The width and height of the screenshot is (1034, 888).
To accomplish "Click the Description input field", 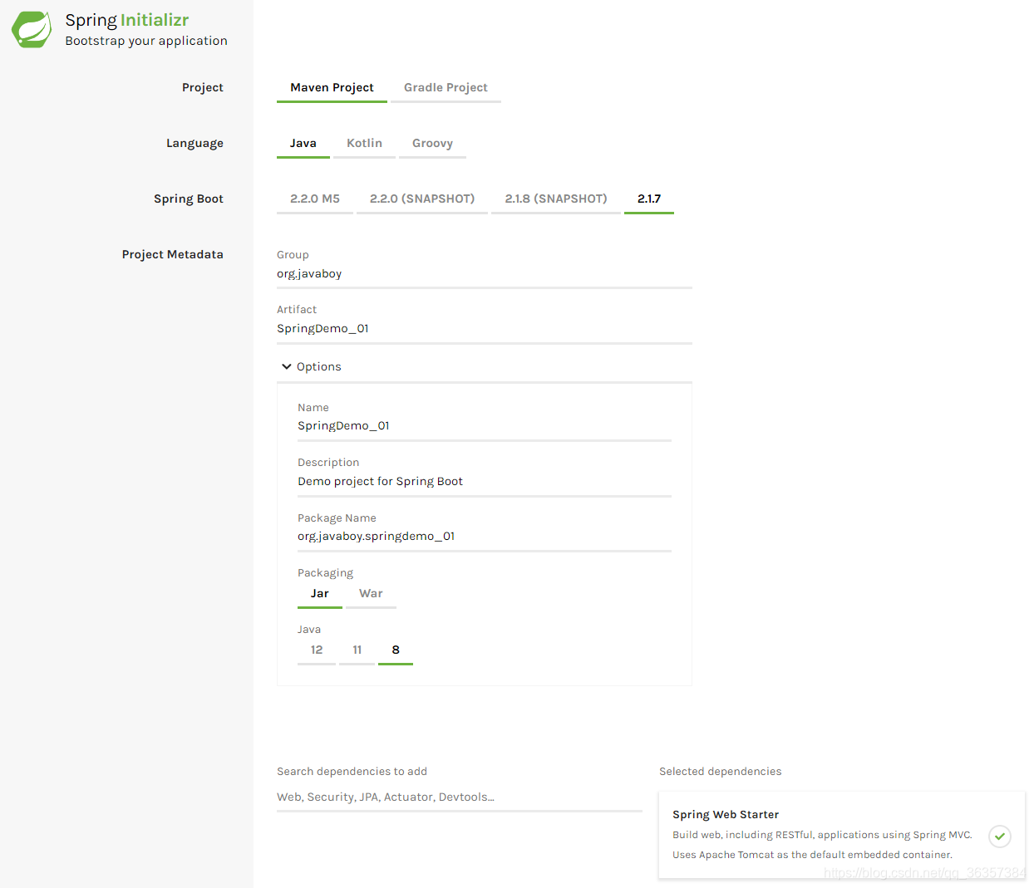I will (x=485, y=482).
